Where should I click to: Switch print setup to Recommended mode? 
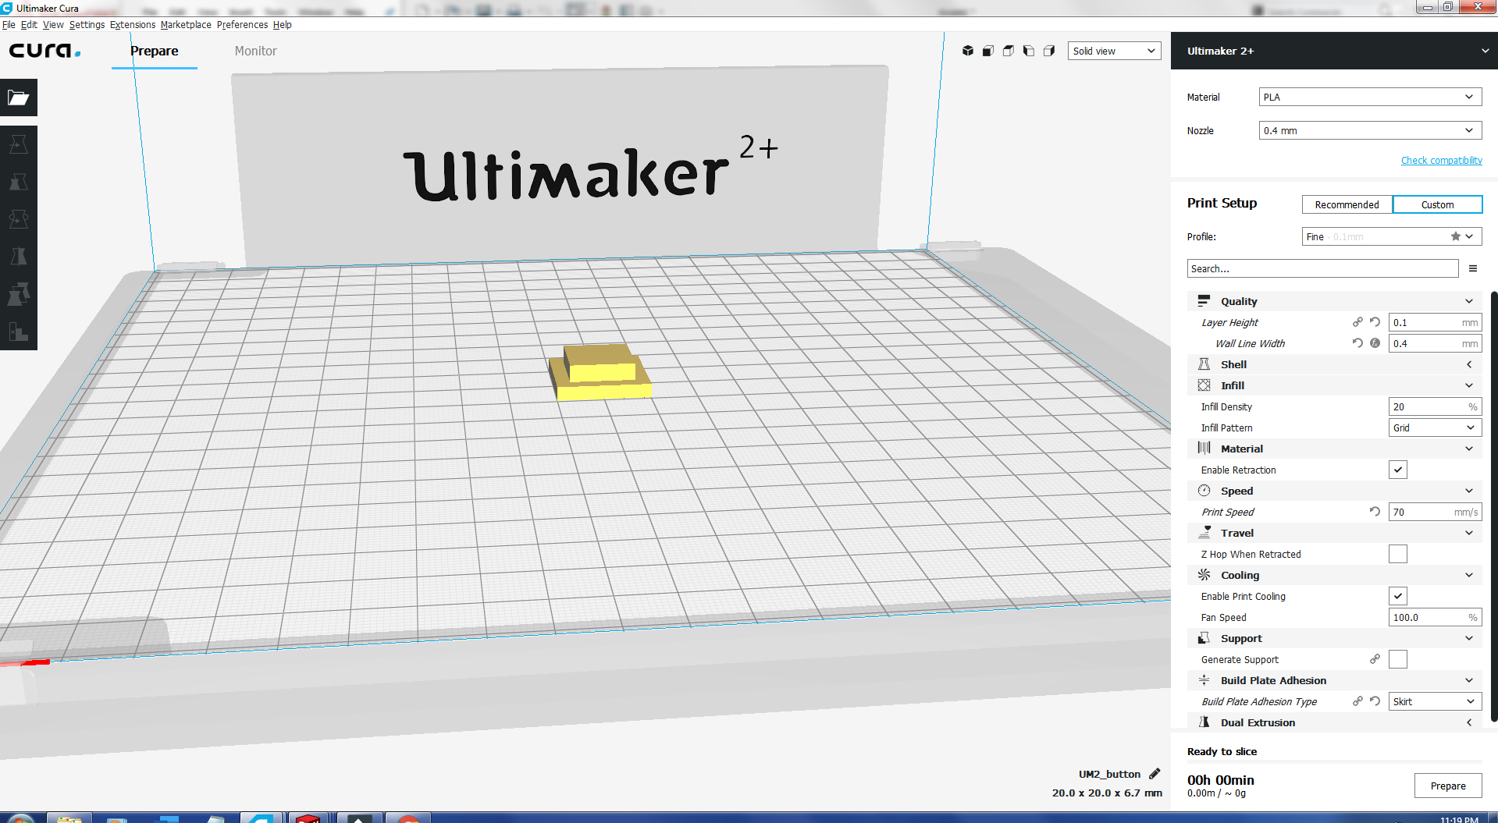point(1347,204)
